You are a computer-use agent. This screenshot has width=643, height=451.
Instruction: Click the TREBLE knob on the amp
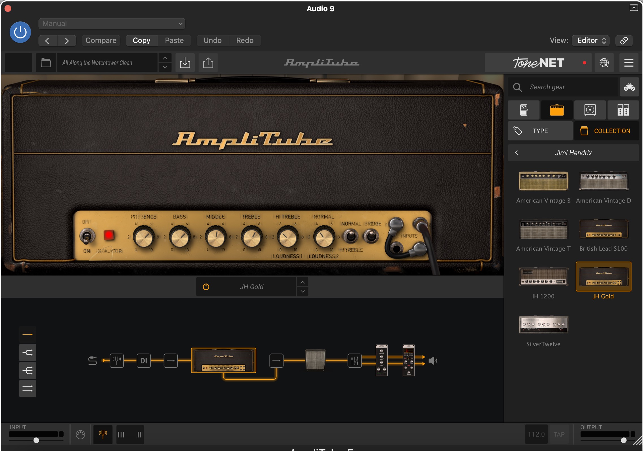251,237
